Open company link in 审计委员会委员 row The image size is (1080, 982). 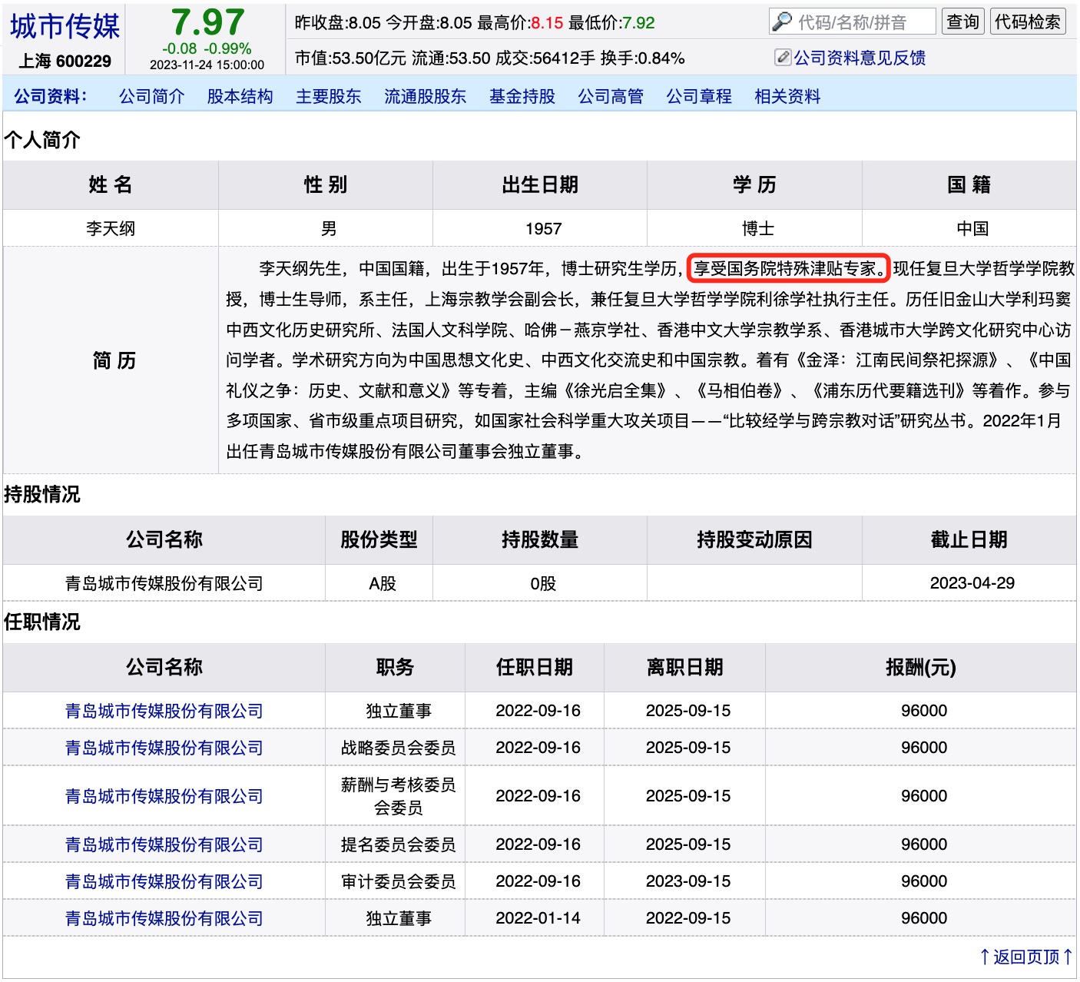[164, 881]
